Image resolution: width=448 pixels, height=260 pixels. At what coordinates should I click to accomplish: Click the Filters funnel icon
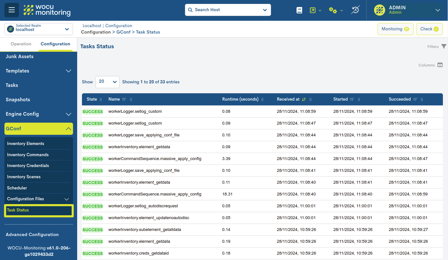(444, 46)
